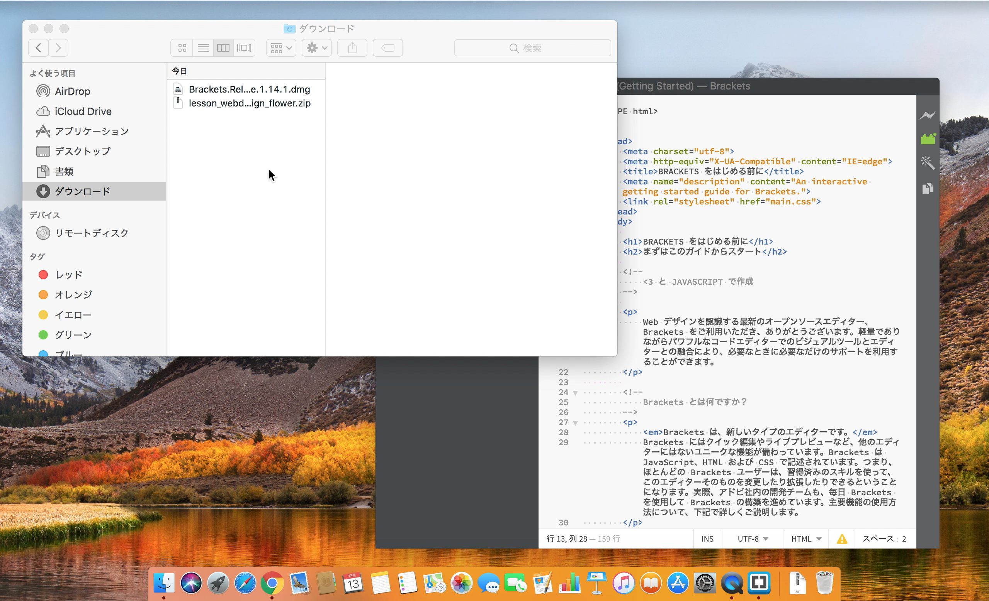989x601 pixels.
Task: Open iTunes from the Dock
Action: coord(624,583)
